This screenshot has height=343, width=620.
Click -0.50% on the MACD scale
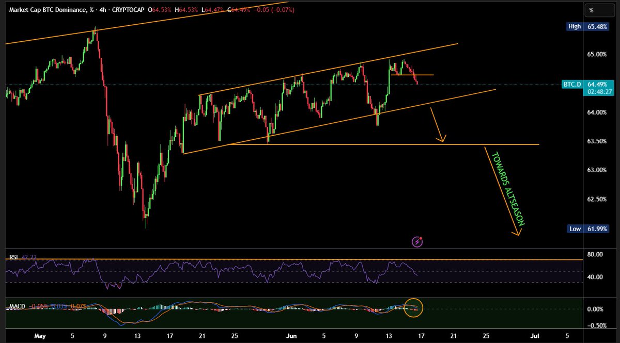click(598, 325)
